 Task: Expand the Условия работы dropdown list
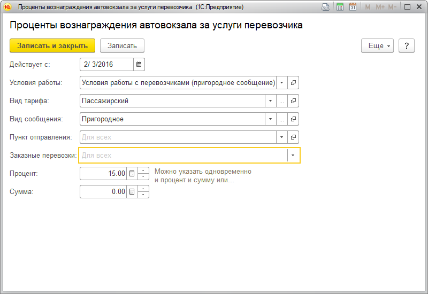pos(282,83)
